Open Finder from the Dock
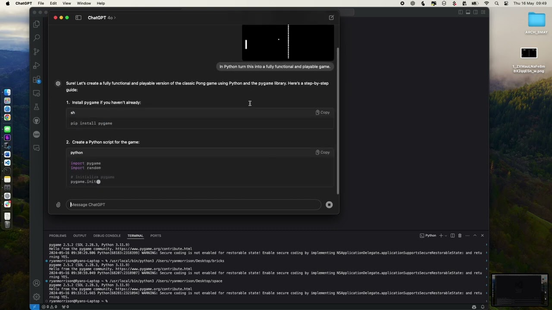552x310 pixels. pyautogui.click(x=7, y=92)
